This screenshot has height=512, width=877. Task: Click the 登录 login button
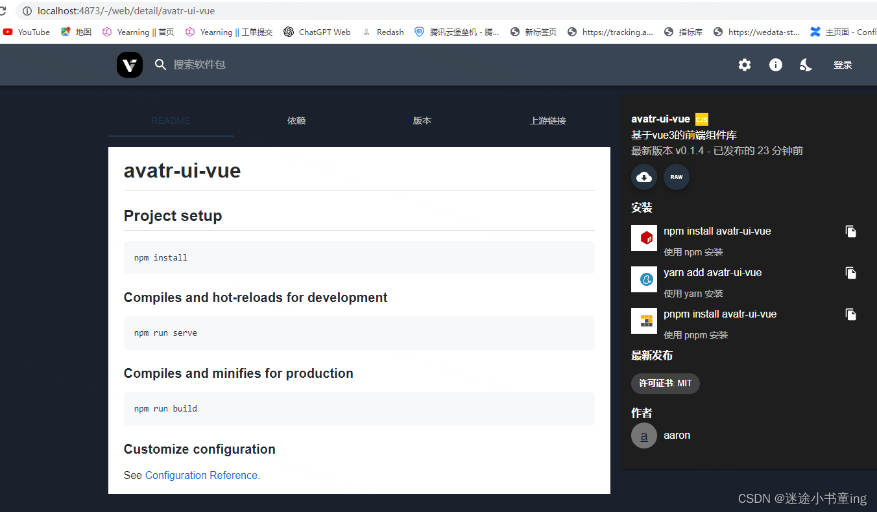tap(843, 65)
